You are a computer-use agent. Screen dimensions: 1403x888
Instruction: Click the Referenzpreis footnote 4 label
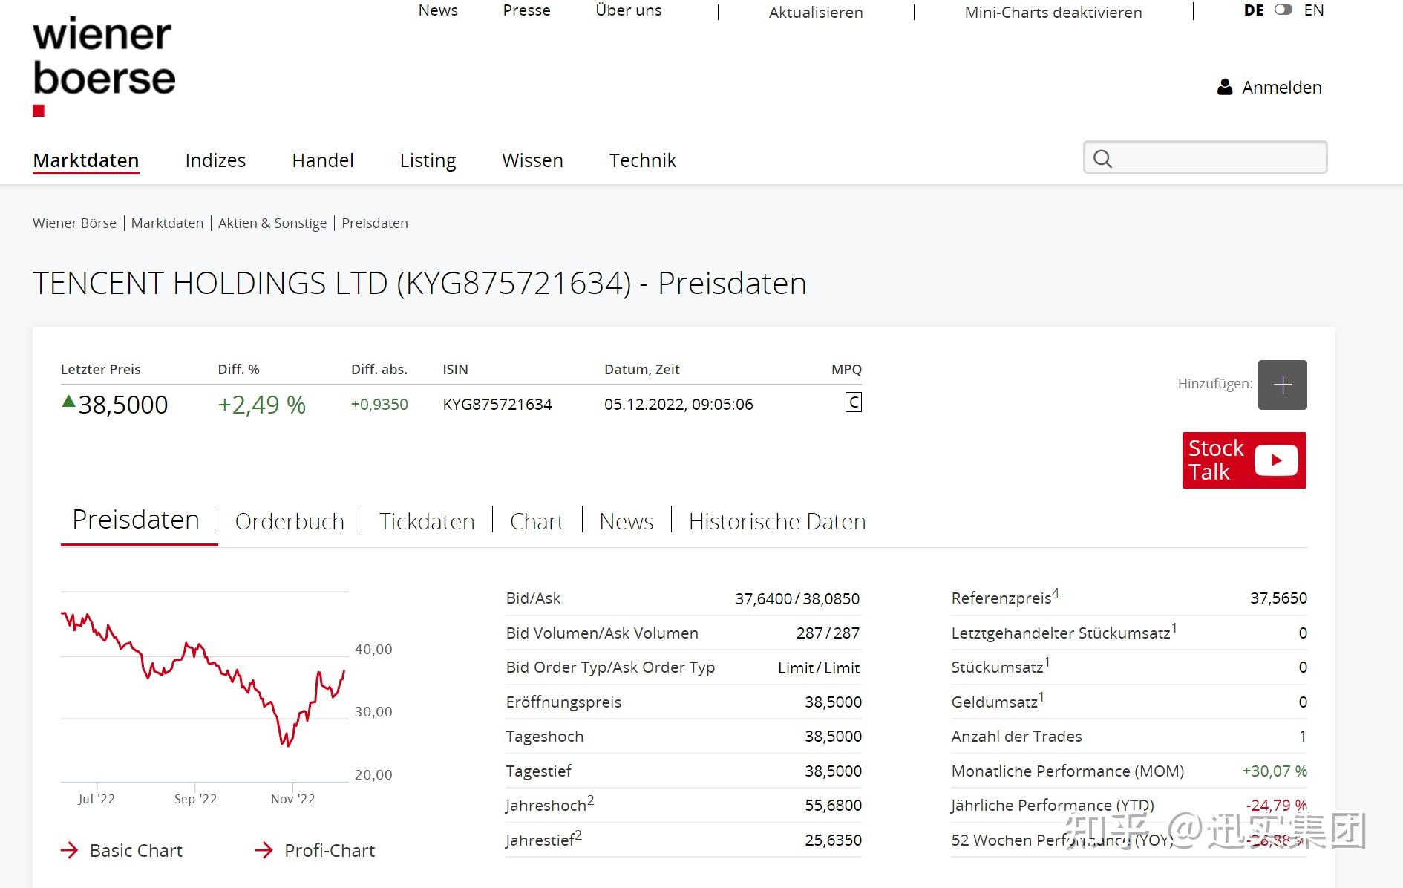[x=1005, y=597]
